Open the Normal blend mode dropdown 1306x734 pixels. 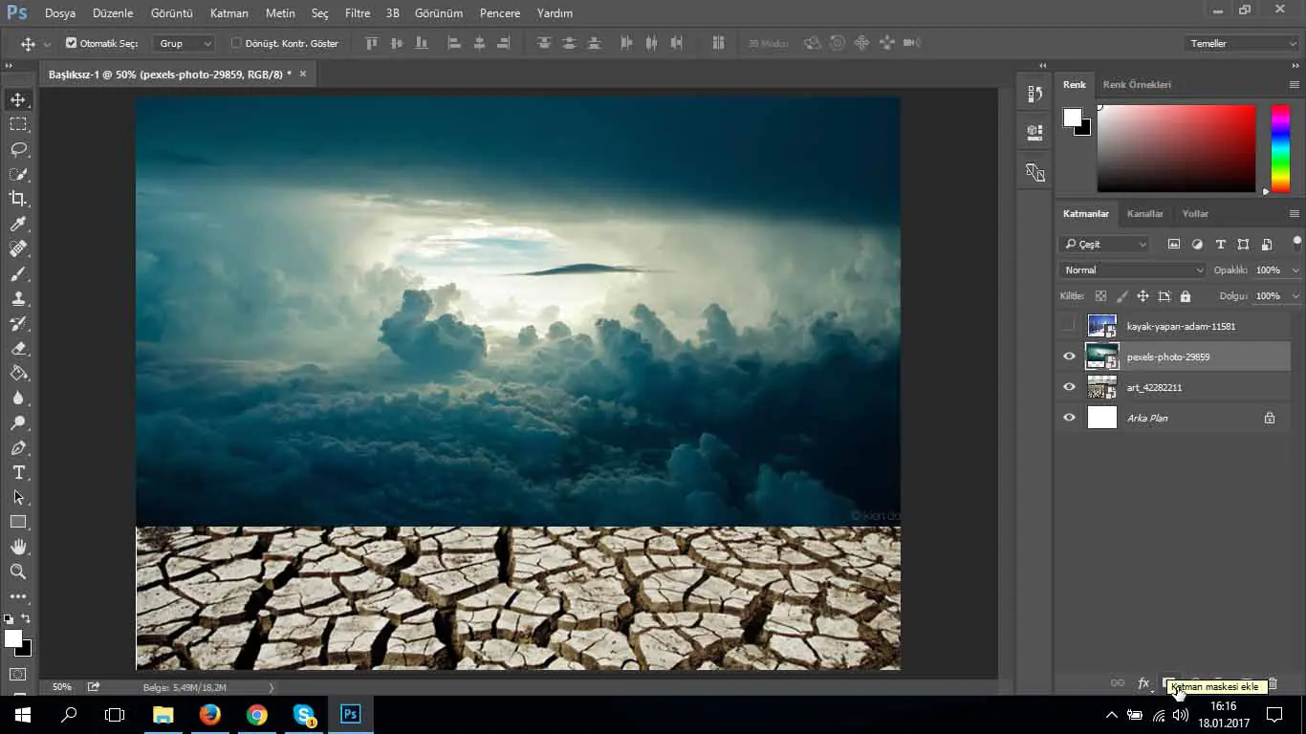[1132, 270]
